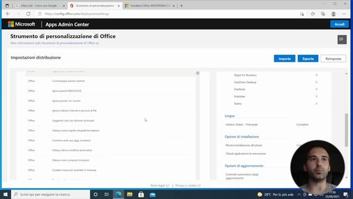The image size is (353, 199).
Task: Remove Publisher with its X icon
Action: click(316, 96)
